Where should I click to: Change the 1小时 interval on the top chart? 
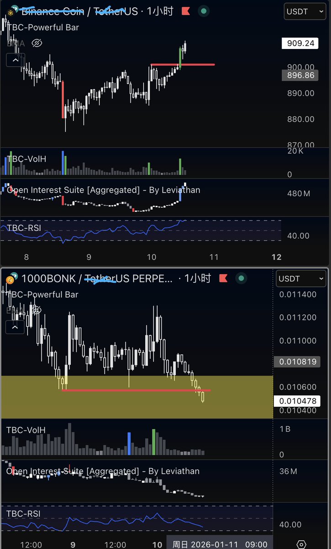click(x=160, y=11)
